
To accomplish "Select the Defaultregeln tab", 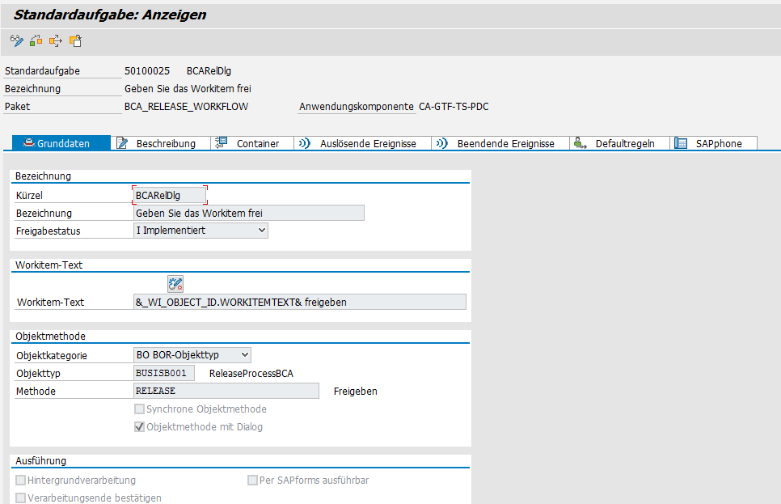I will pos(619,143).
